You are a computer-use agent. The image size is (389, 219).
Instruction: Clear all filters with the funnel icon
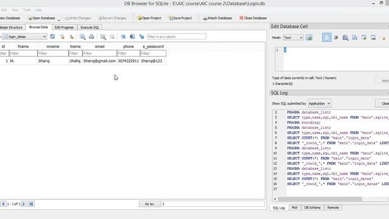pos(62,36)
